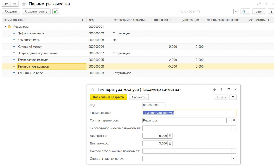Open the magnifier search options button
The image size is (274, 166).
(245, 11)
